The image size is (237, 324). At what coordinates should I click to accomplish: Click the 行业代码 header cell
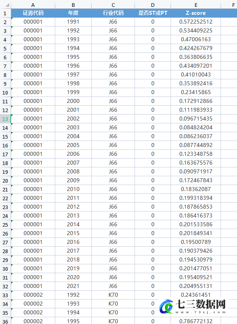(x=113, y=13)
